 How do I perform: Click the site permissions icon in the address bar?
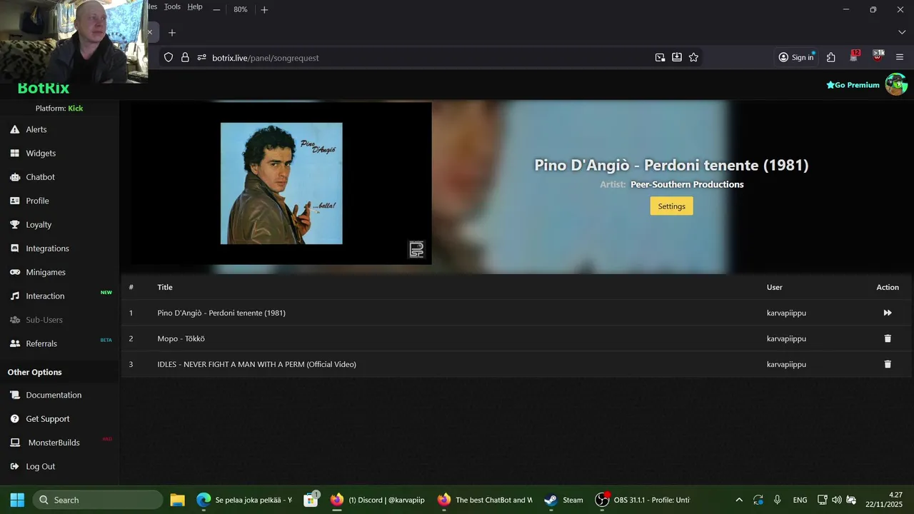pyautogui.click(x=201, y=57)
